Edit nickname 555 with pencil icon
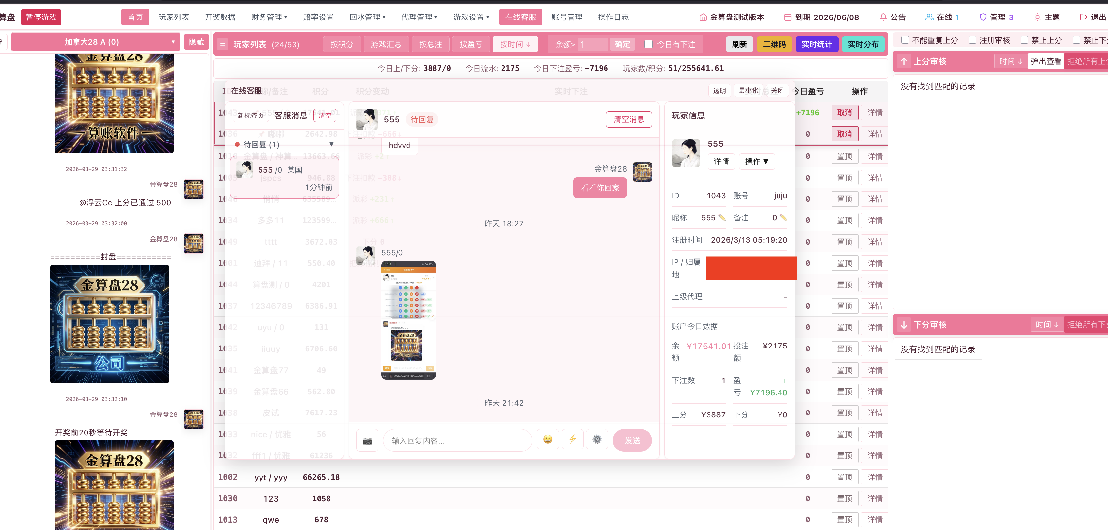Image resolution: width=1108 pixels, height=530 pixels. 722,218
